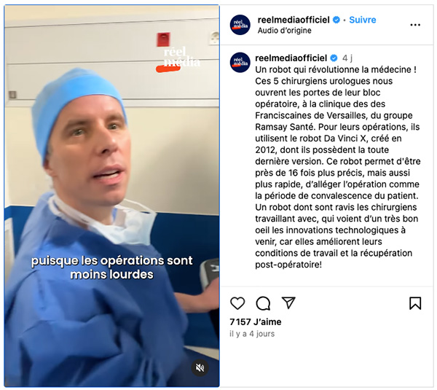
Task: Like the post with heart icon
Action: (237, 303)
